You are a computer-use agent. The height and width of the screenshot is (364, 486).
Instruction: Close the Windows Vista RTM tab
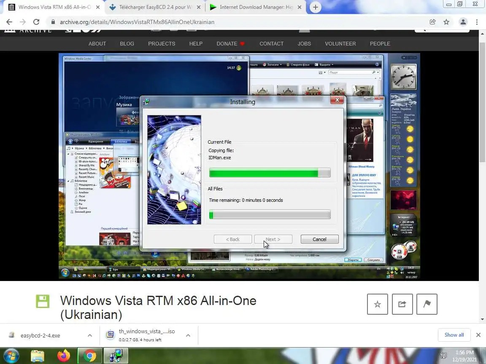coord(97,7)
